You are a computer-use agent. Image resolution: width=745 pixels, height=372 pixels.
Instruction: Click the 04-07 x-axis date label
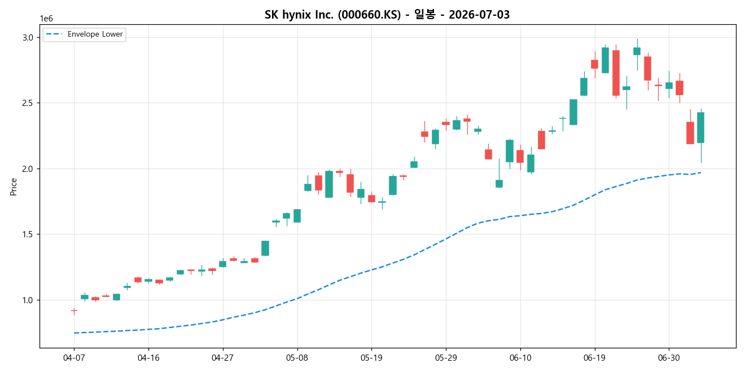(x=74, y=357)
